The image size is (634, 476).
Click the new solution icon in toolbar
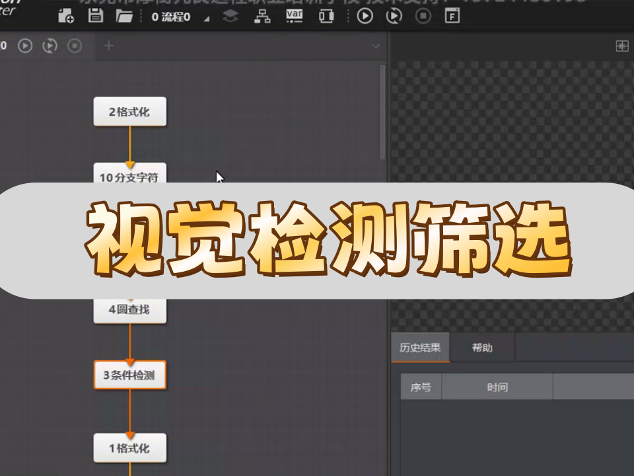click(65, 17)
